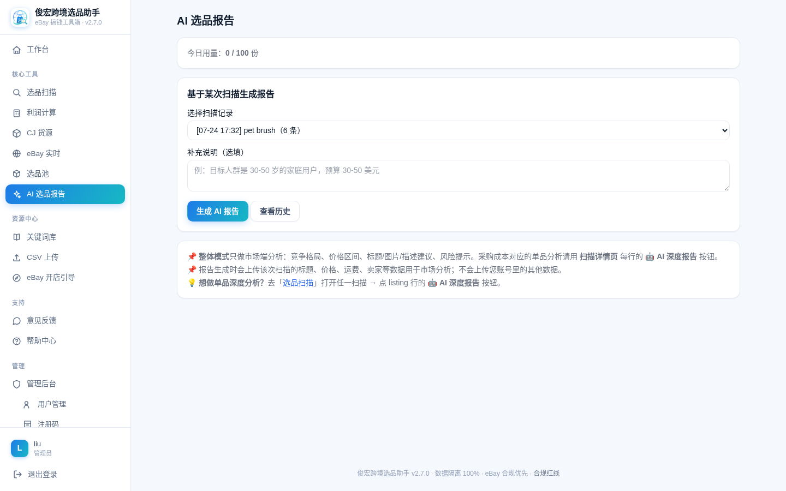
Task: Click the question mark icon beside 帮助中心
Action: [16, 341]
